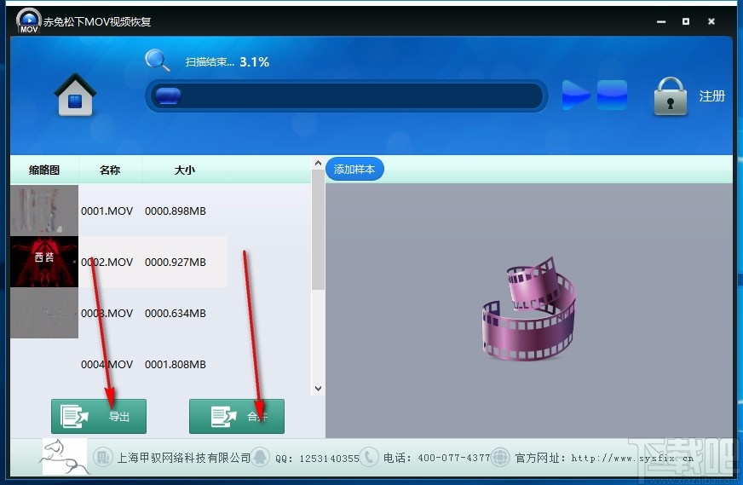Maximize the application window

[x=686, y=21]
